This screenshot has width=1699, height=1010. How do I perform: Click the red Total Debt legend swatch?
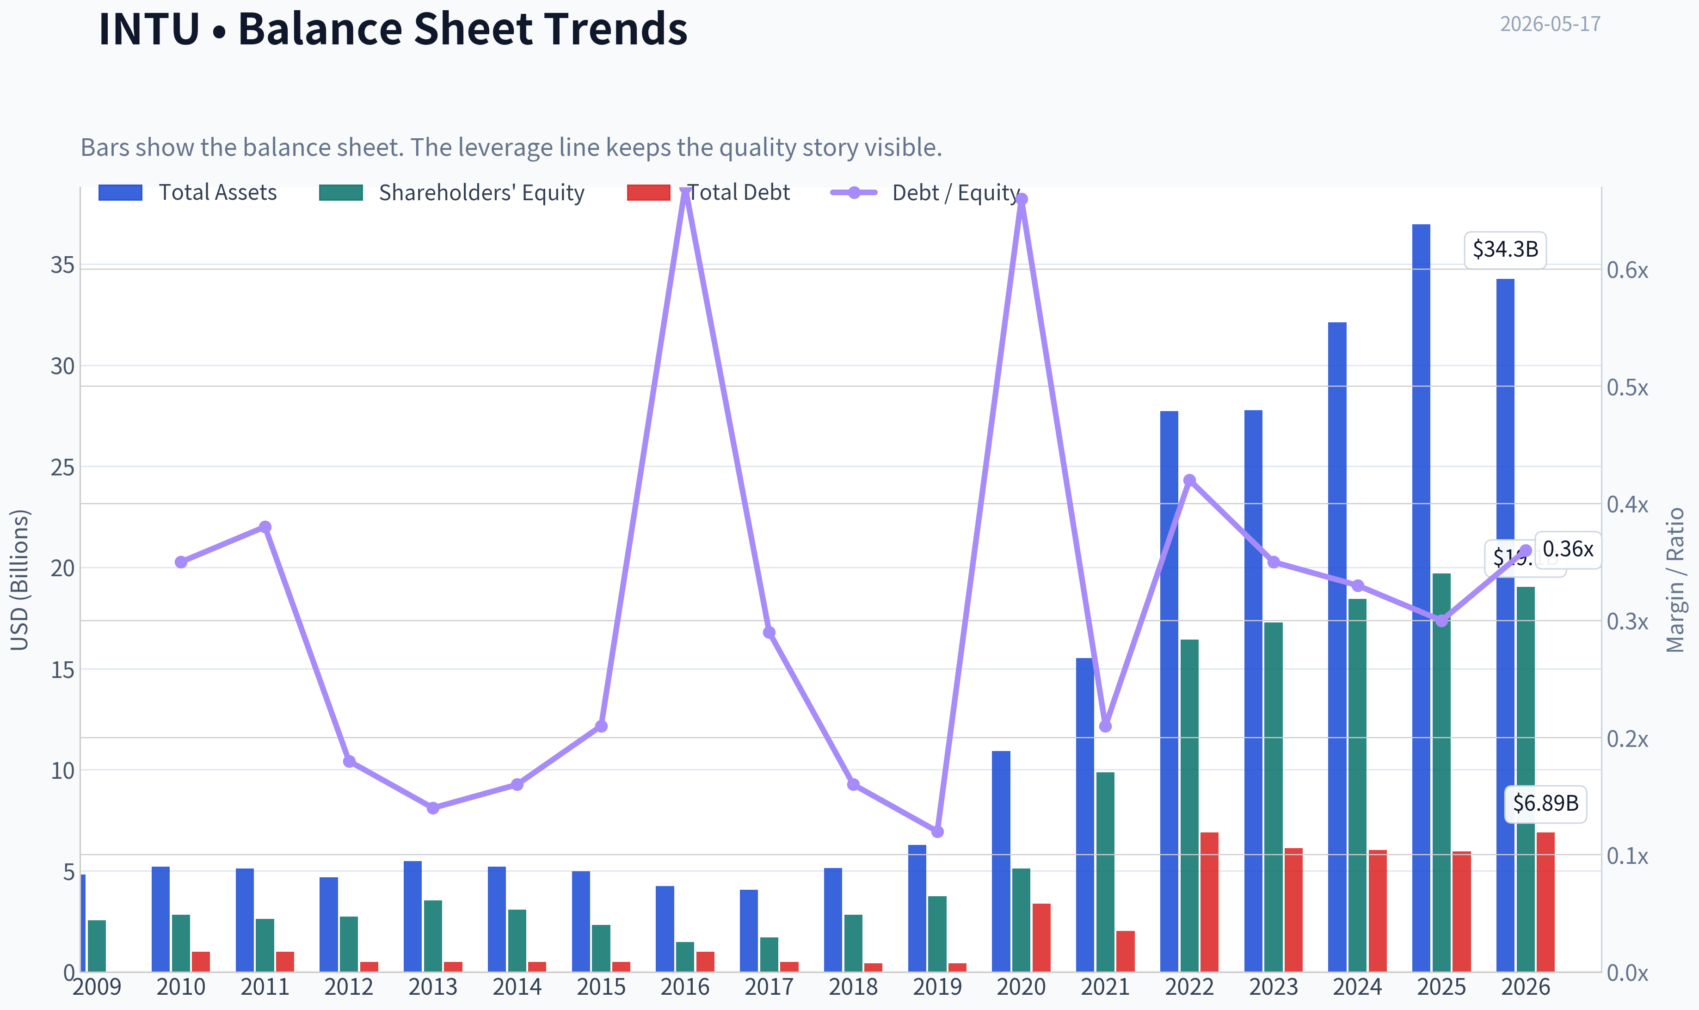point(648,192)
